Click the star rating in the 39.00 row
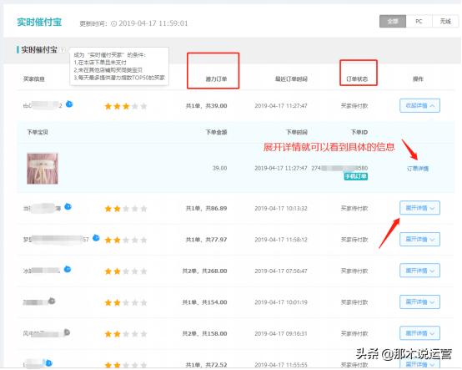 (x=126, y=106)
